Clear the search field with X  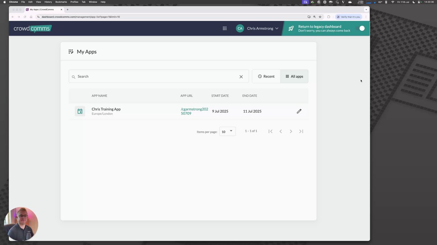(x=241, y=77)
